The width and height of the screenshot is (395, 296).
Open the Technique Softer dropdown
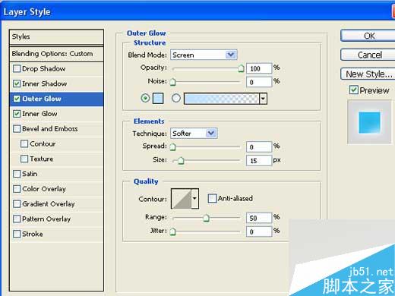tap(194, 134)
